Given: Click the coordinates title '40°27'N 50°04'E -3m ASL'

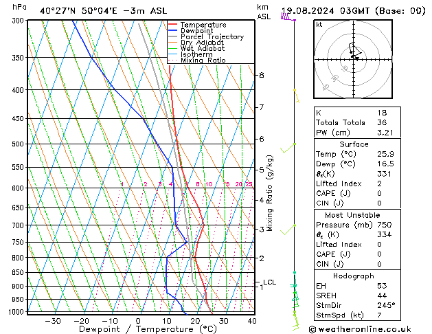Looking at the screenshot, I should click(x=103, y=11).
